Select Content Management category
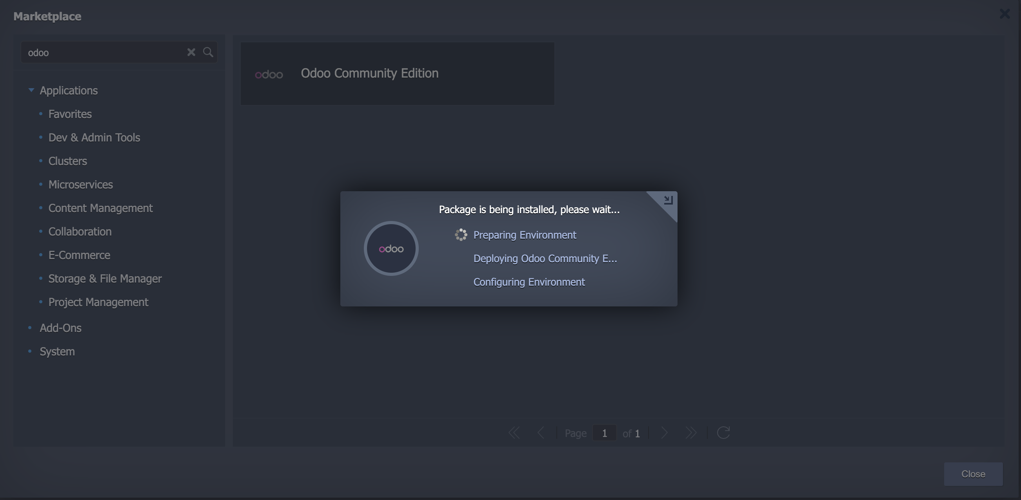The image size is (1021, 500). [101, 208]
